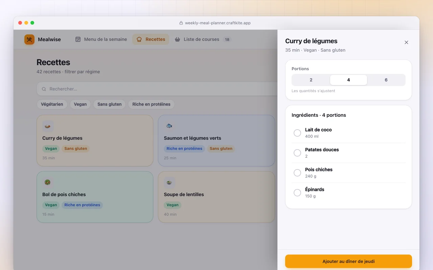Open the Menu de la semaine tab
The width and height of the screenshot is (433, 270).
click(101, 39)
